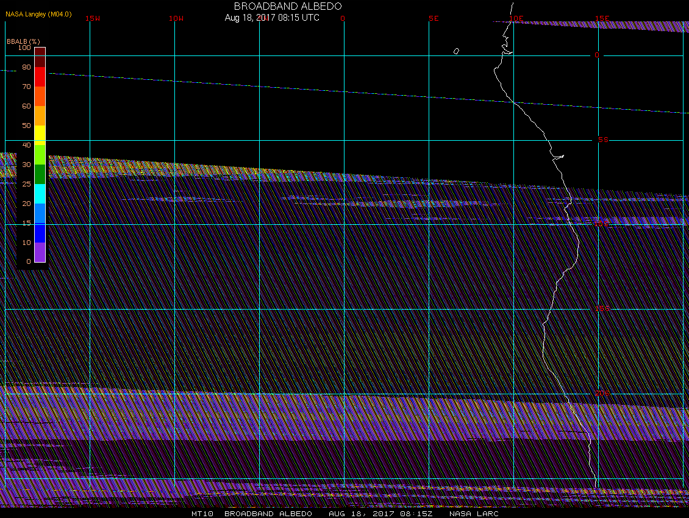Click the NASA Langley (M04.0) label
Viewport: 689px width, 518px height.
point(38,14)
